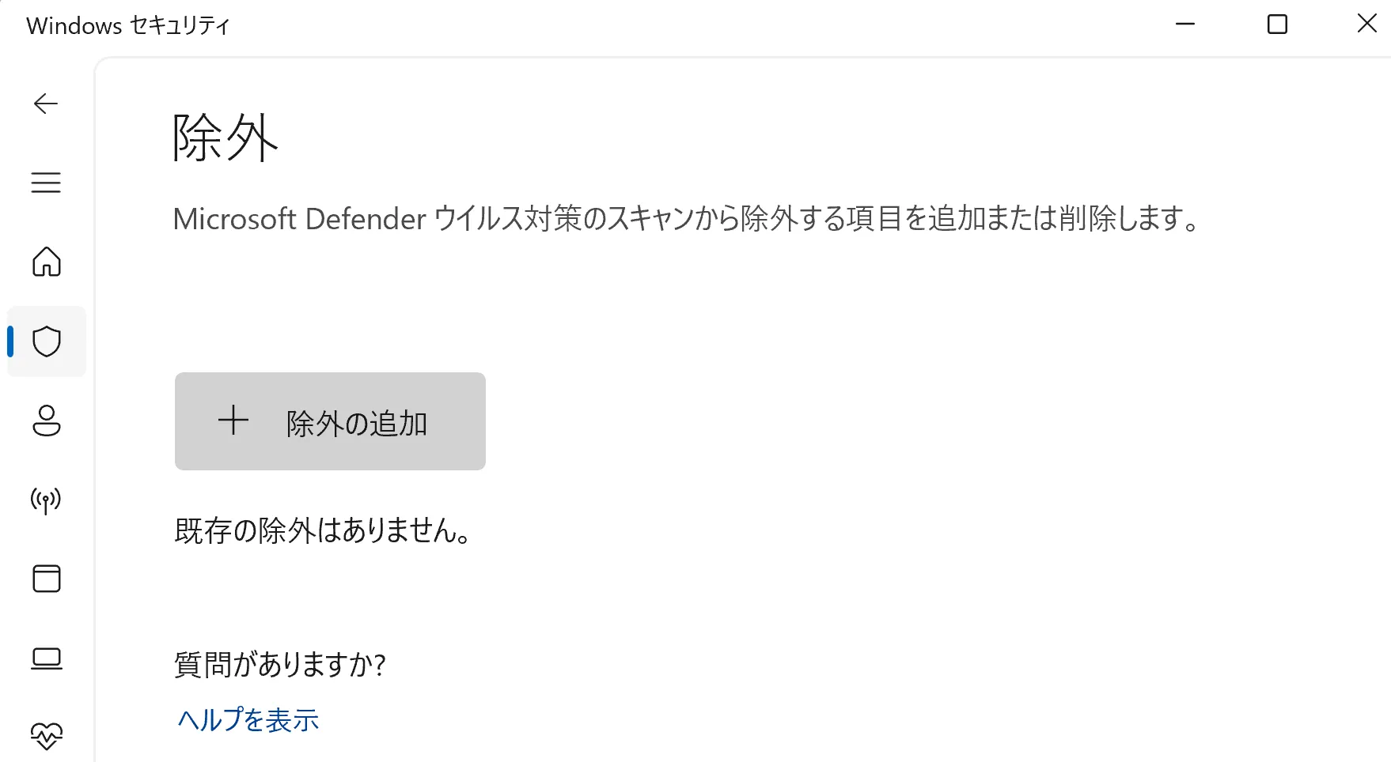Open firewall and network protection icon
The height and width of the screenshot is (762, 1391).
[46, 500]
